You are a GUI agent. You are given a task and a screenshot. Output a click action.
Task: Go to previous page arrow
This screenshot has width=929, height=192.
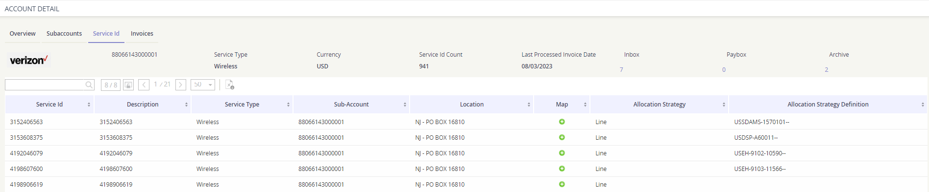[144, 85]
